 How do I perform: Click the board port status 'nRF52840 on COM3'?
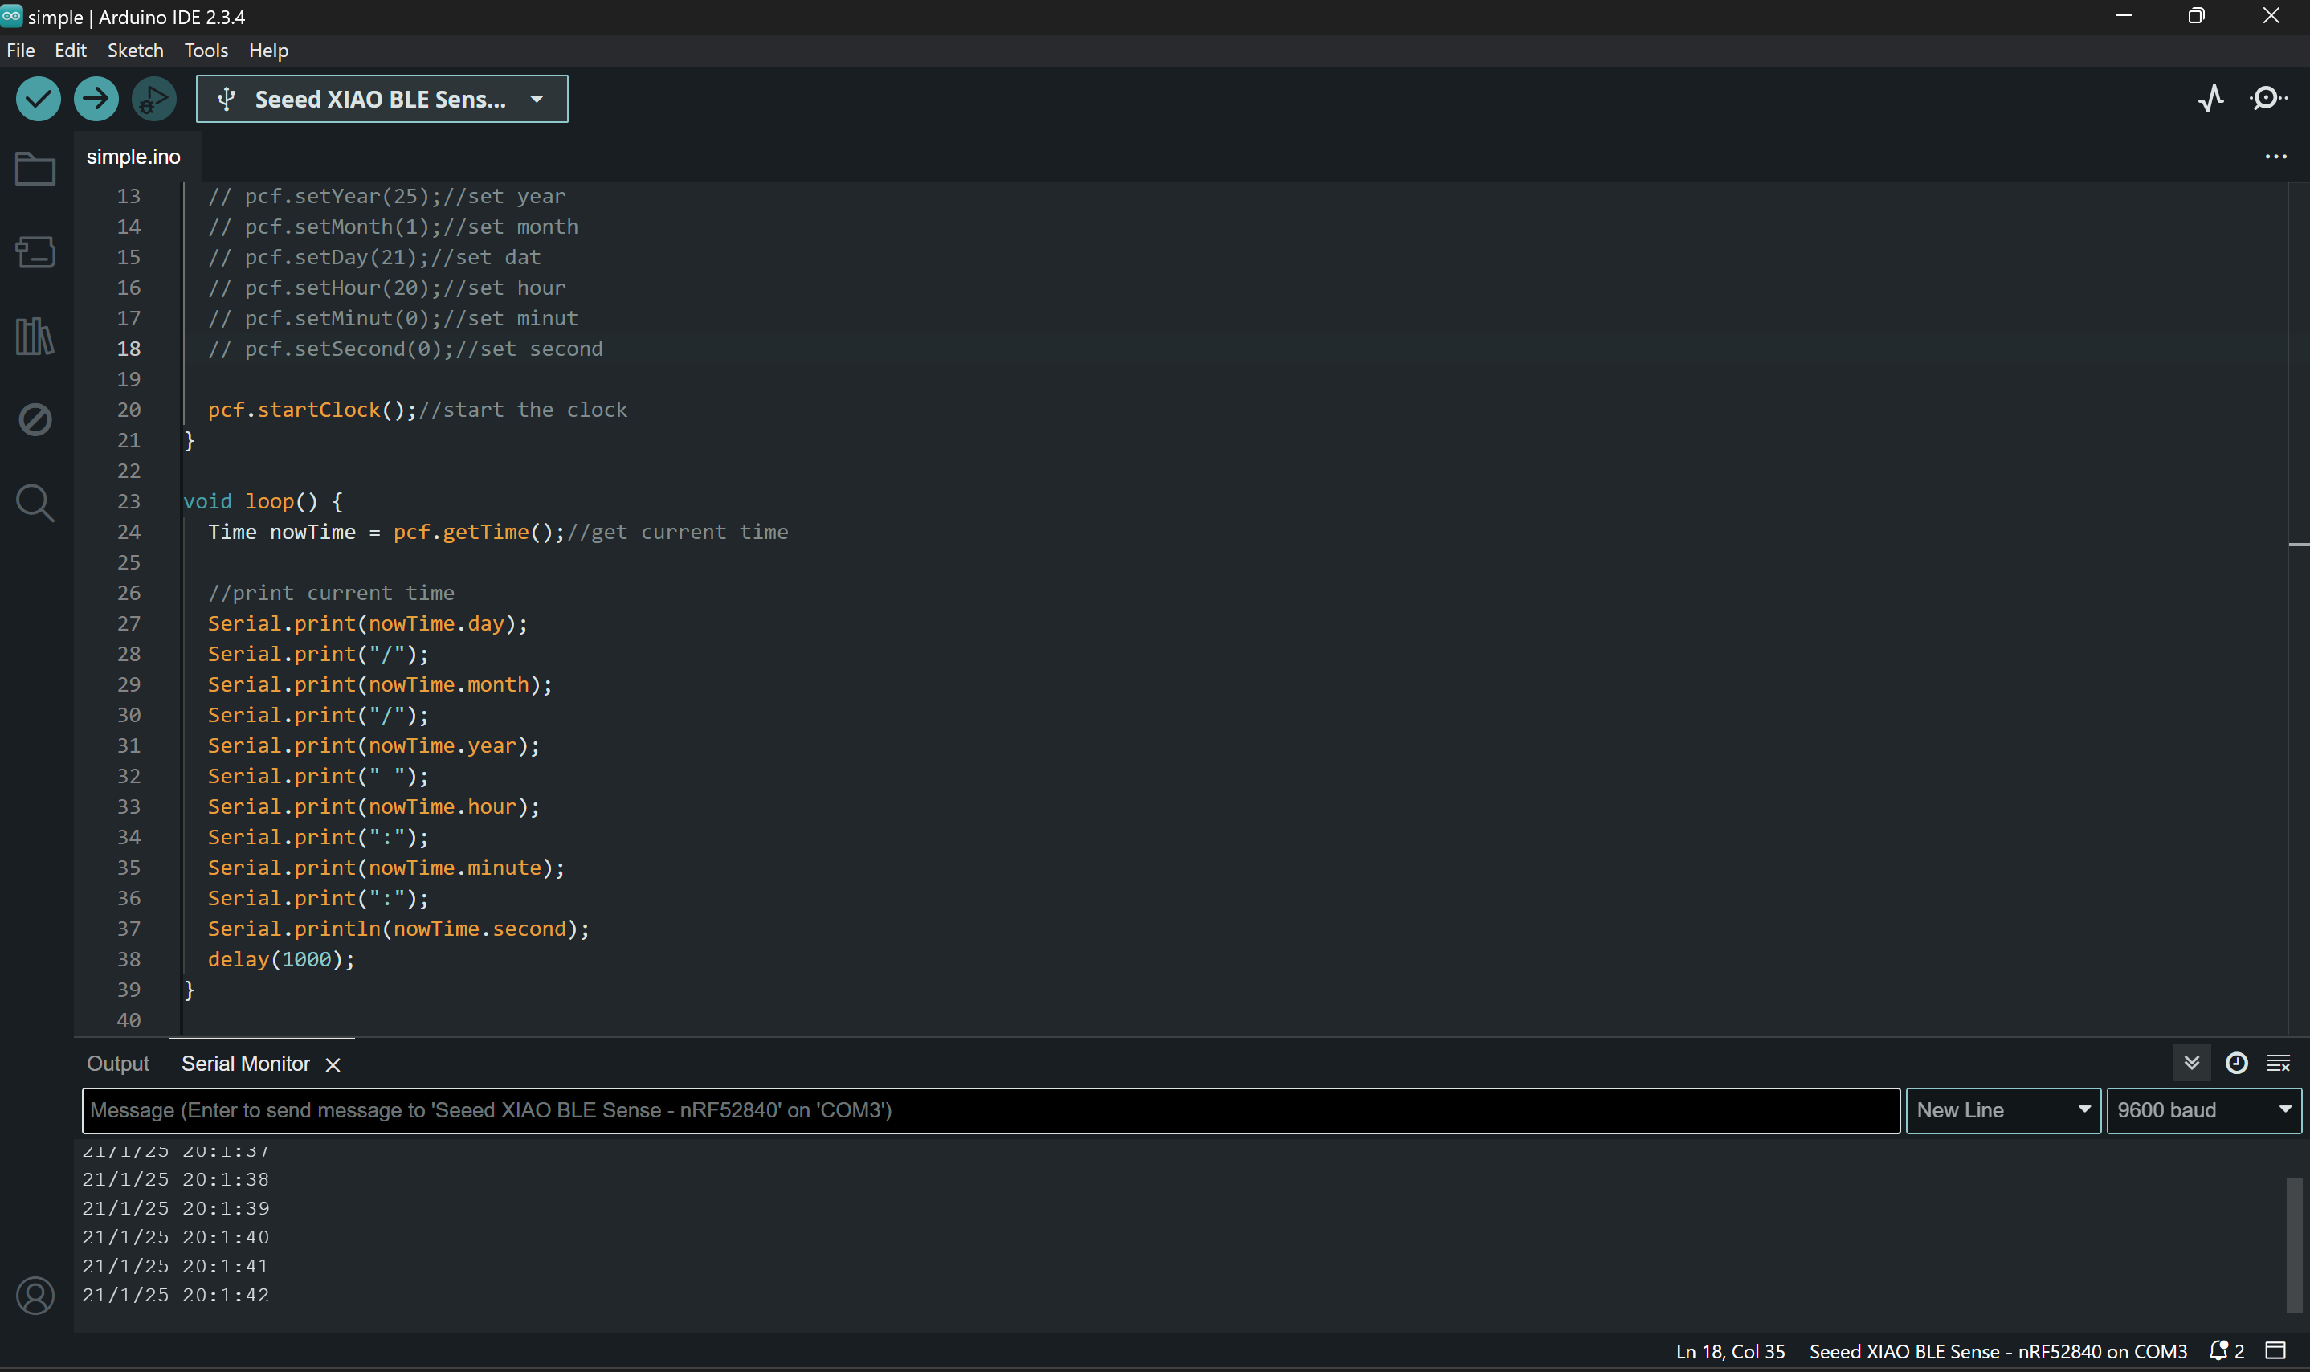pyautogui.click(x=1998, y=1352)
